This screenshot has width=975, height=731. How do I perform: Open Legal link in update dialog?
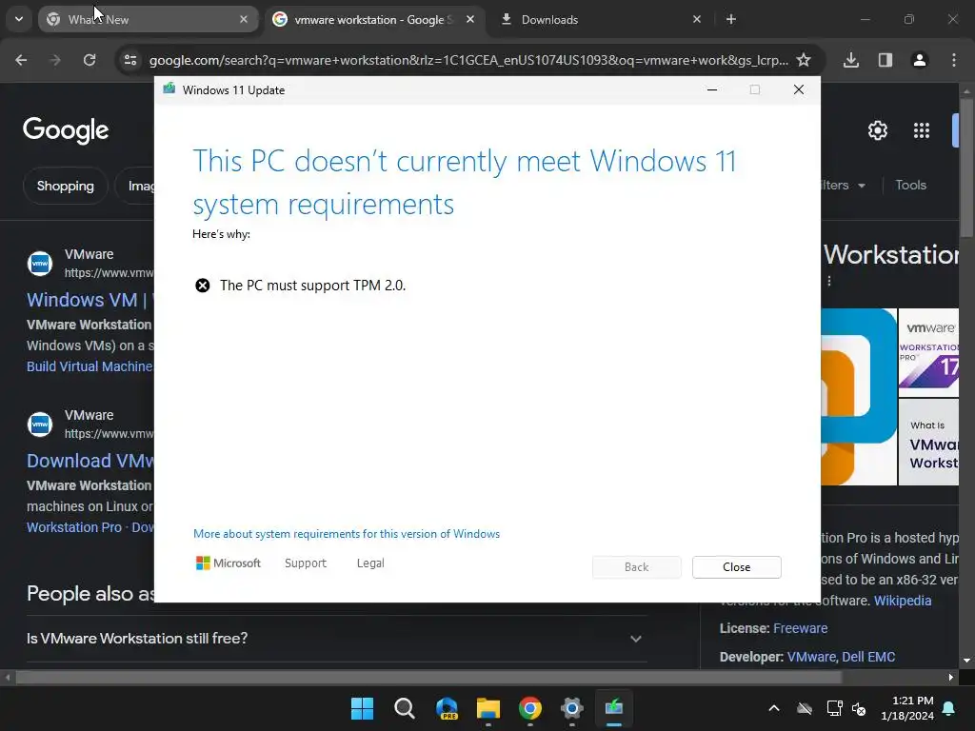370,563
